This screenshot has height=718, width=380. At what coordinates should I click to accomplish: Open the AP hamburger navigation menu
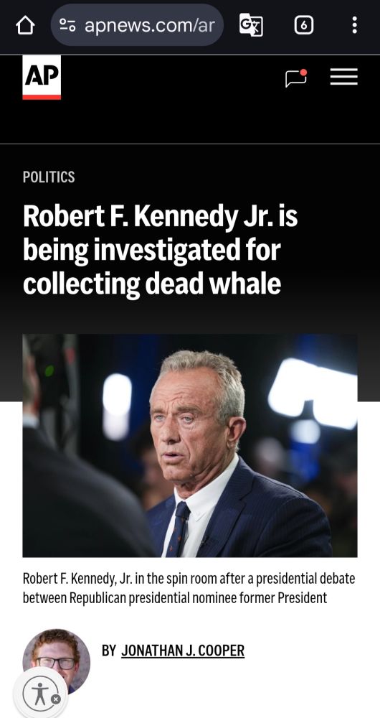click(344, 77)
